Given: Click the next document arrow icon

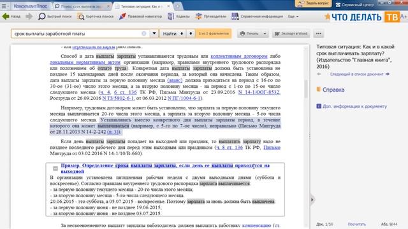Looking at the screenshot, I should (x=388, y=74).
